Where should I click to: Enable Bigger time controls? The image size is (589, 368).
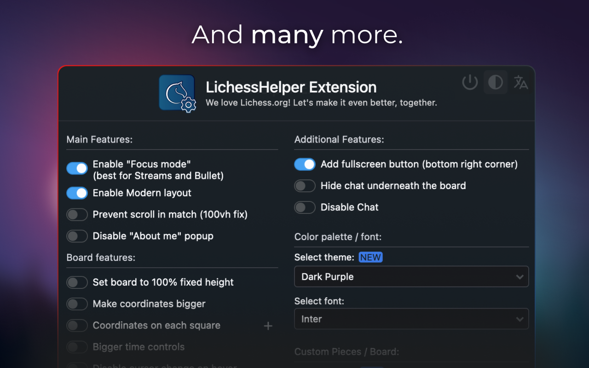click(x=77, y=347)
